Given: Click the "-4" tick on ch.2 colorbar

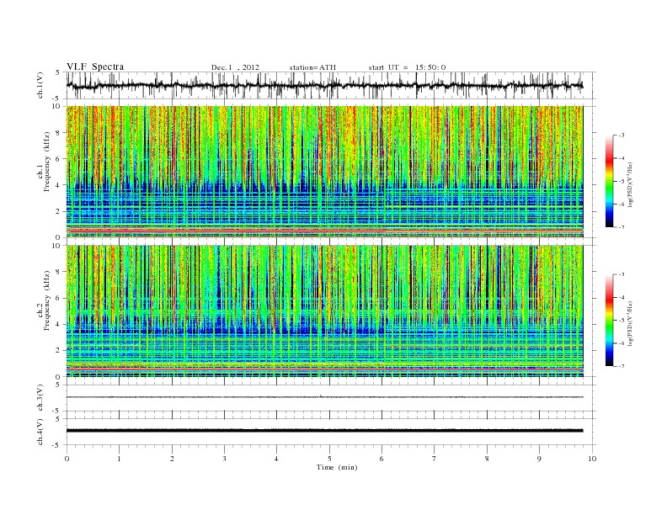Looking at the screenshot, I should [x=621, y=297].
